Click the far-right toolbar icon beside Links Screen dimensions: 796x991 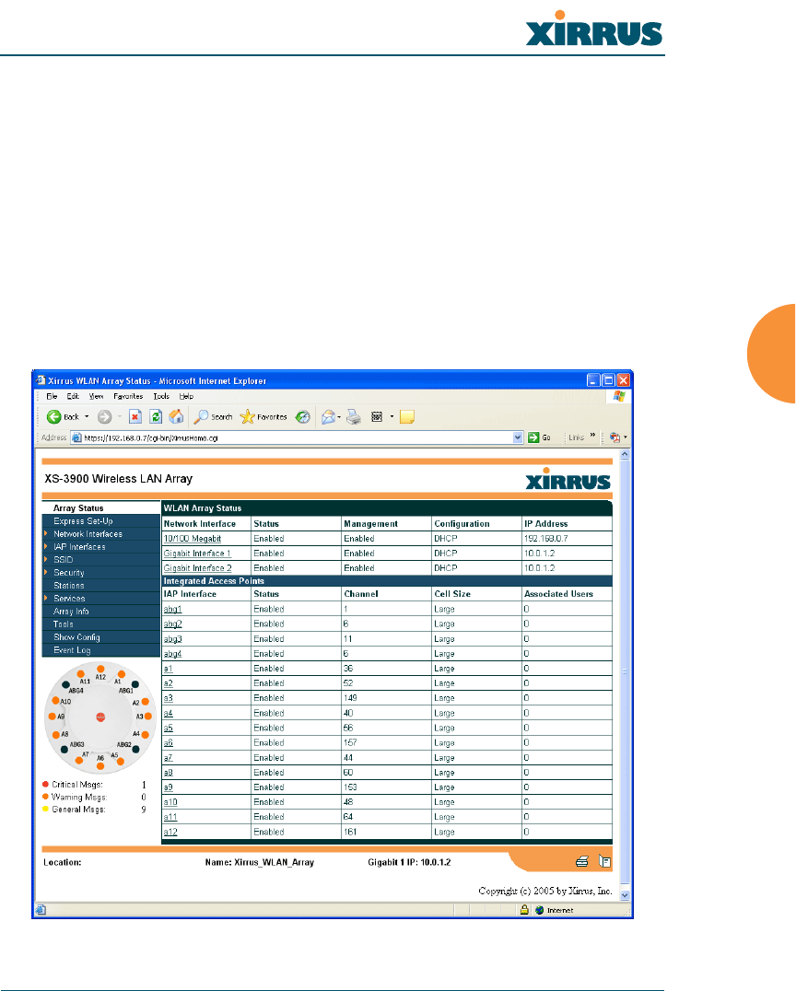pos(615,437)
